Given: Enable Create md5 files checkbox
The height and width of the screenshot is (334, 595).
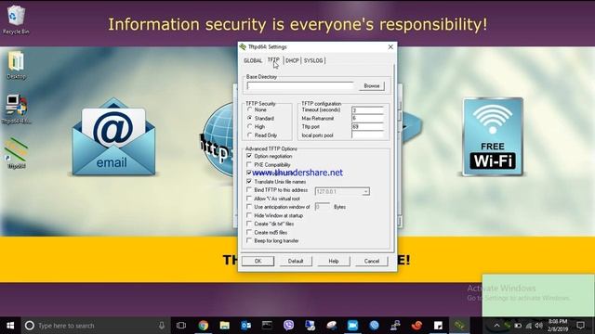Looking at the screenshot, I should pyautogui.click(x=249, y=232).
